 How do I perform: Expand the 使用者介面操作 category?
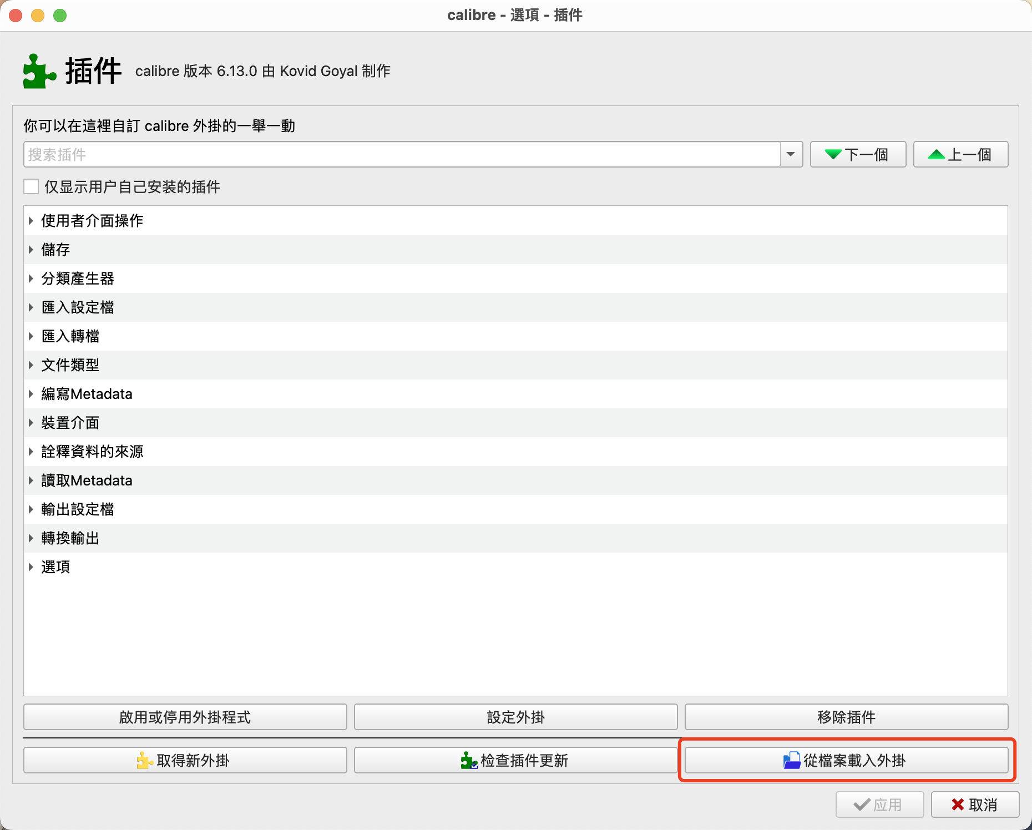[x=31, y=221]
